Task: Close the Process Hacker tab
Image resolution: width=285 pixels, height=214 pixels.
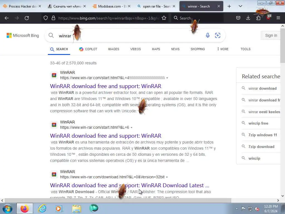Action: [40, 6]
